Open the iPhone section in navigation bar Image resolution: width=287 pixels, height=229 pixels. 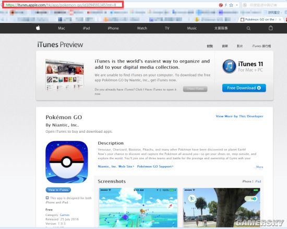point(113,28)
